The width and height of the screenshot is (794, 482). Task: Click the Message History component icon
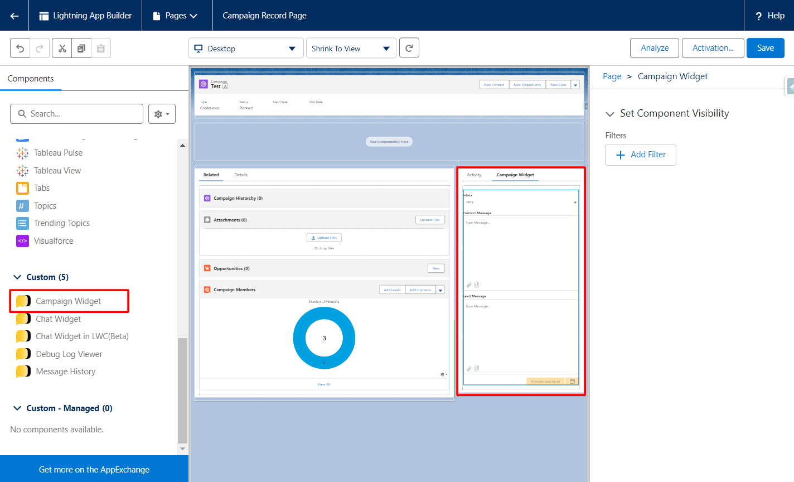coord(23,372)
